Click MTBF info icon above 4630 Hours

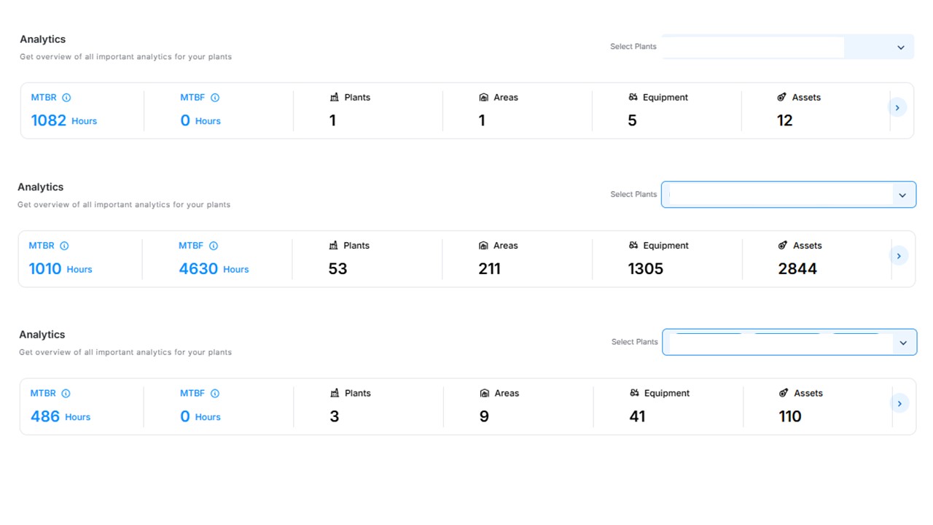(214, 246)
